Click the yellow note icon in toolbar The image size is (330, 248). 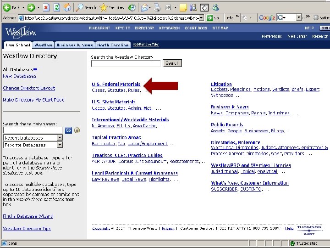pyautogui.click(x=183, y=8)
